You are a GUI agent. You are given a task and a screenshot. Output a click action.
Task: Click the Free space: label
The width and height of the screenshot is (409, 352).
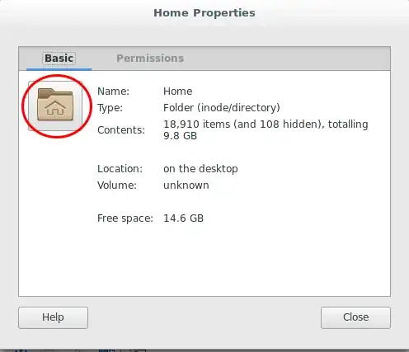point(125,218)
